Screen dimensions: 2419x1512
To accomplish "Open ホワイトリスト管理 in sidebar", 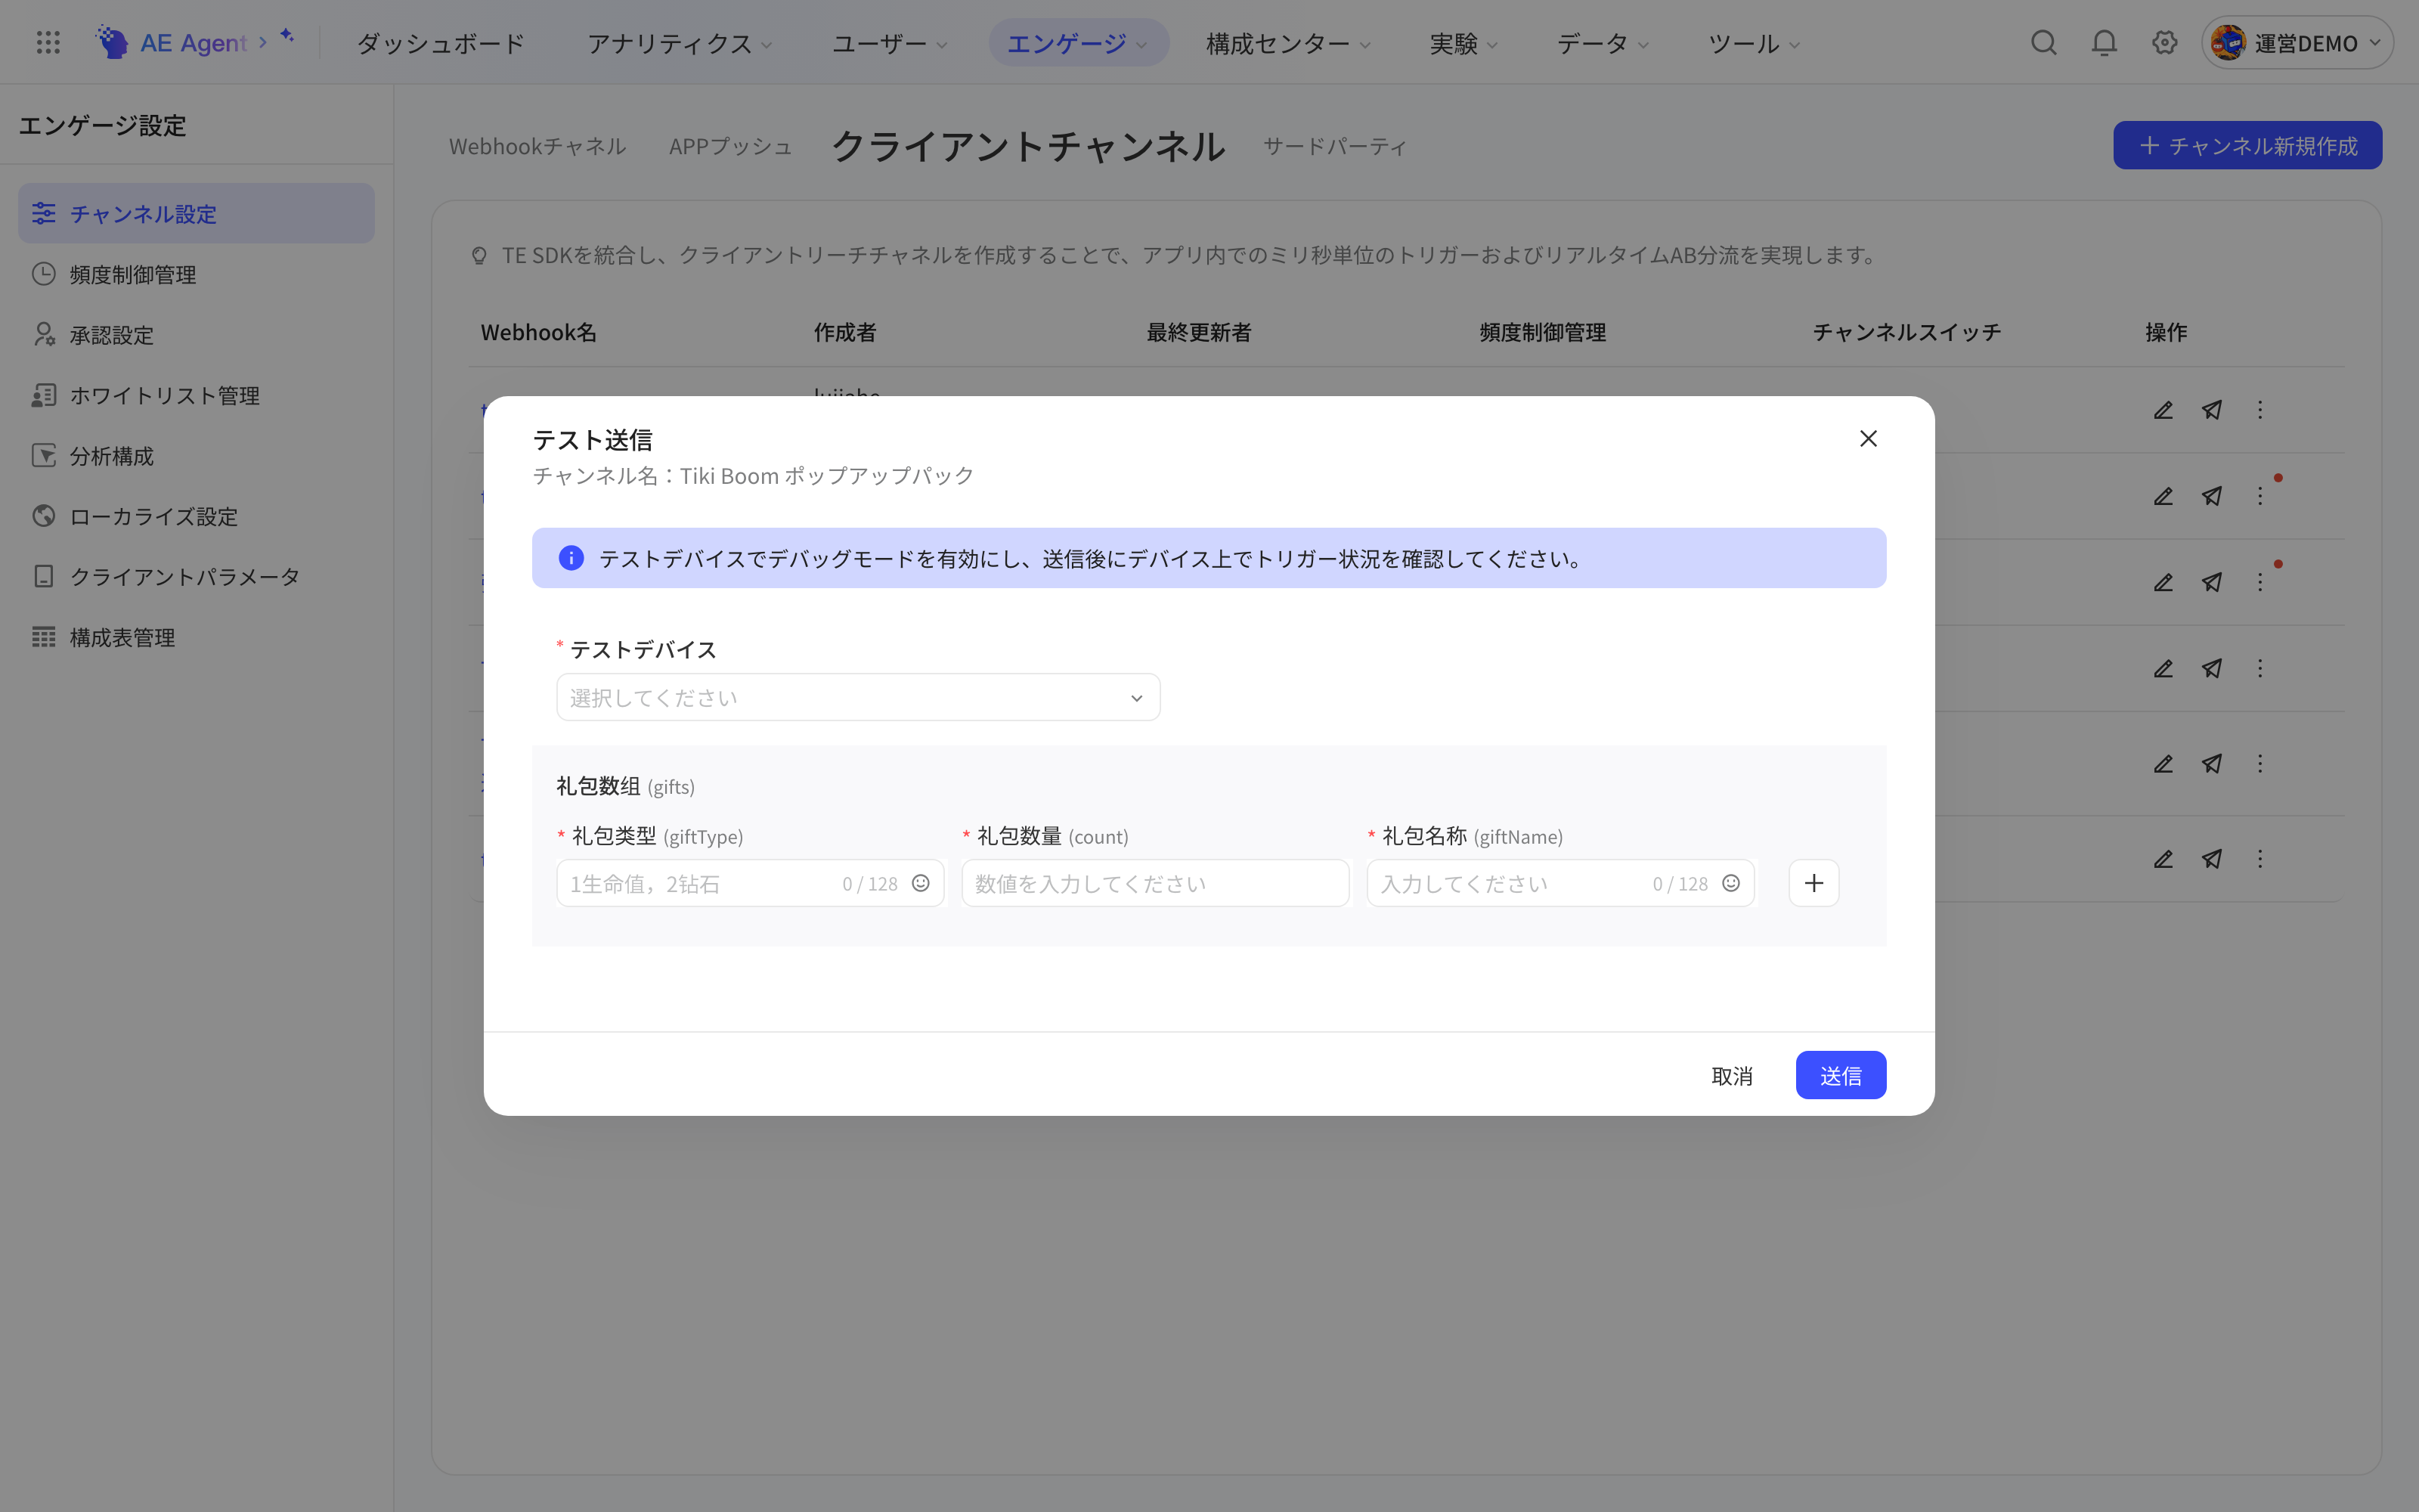I will point(196,395).
